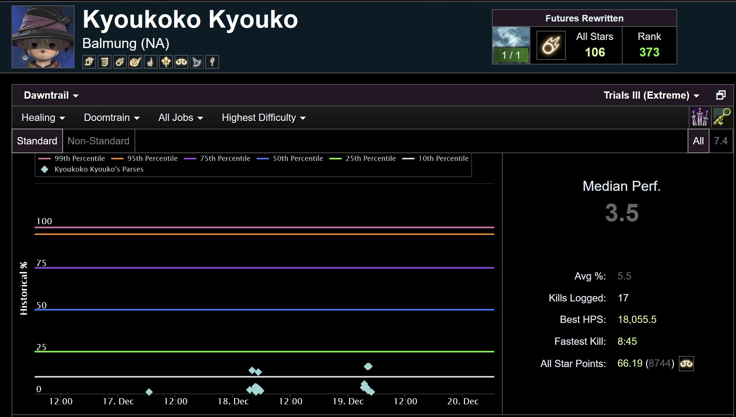Viewport: 736px width, 417px height.
Task: Toggle the 95th Percentile legend series
Action: [145, 159]
